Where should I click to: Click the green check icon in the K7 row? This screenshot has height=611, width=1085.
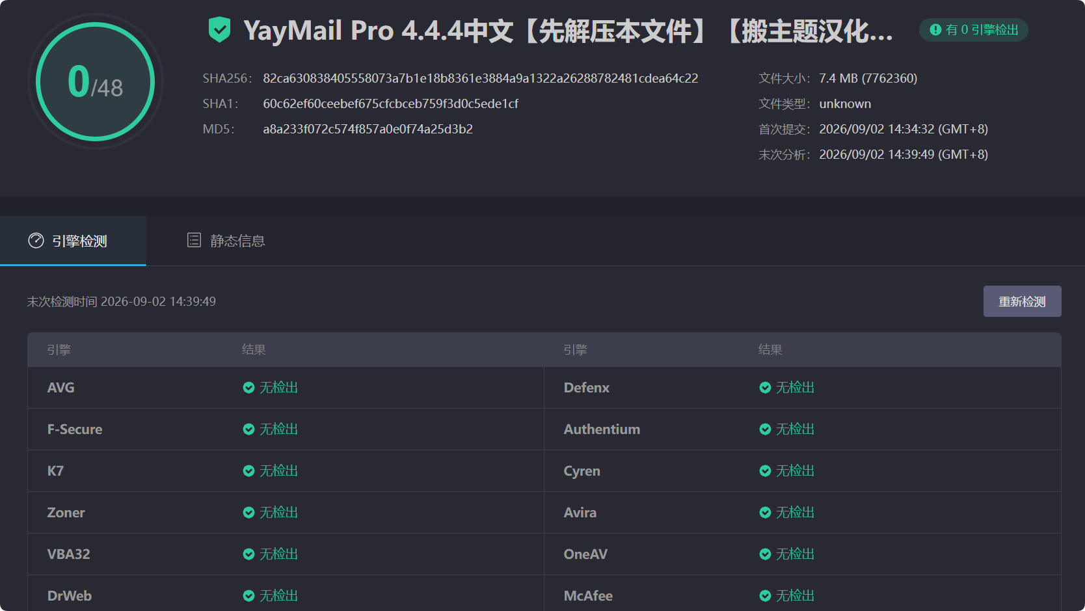click(x=248, y=471)
